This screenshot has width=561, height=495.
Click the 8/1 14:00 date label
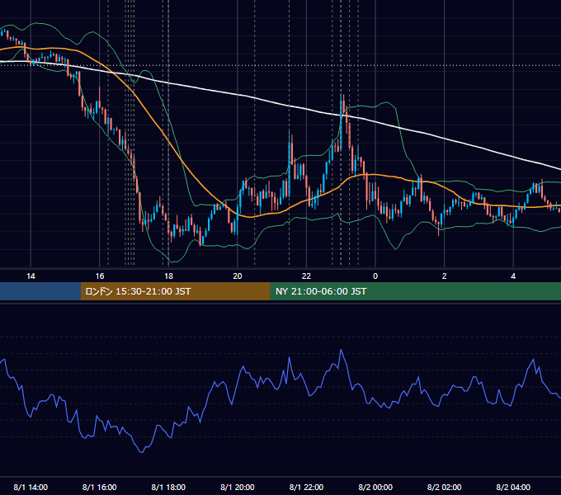click(x=31, y=487)
